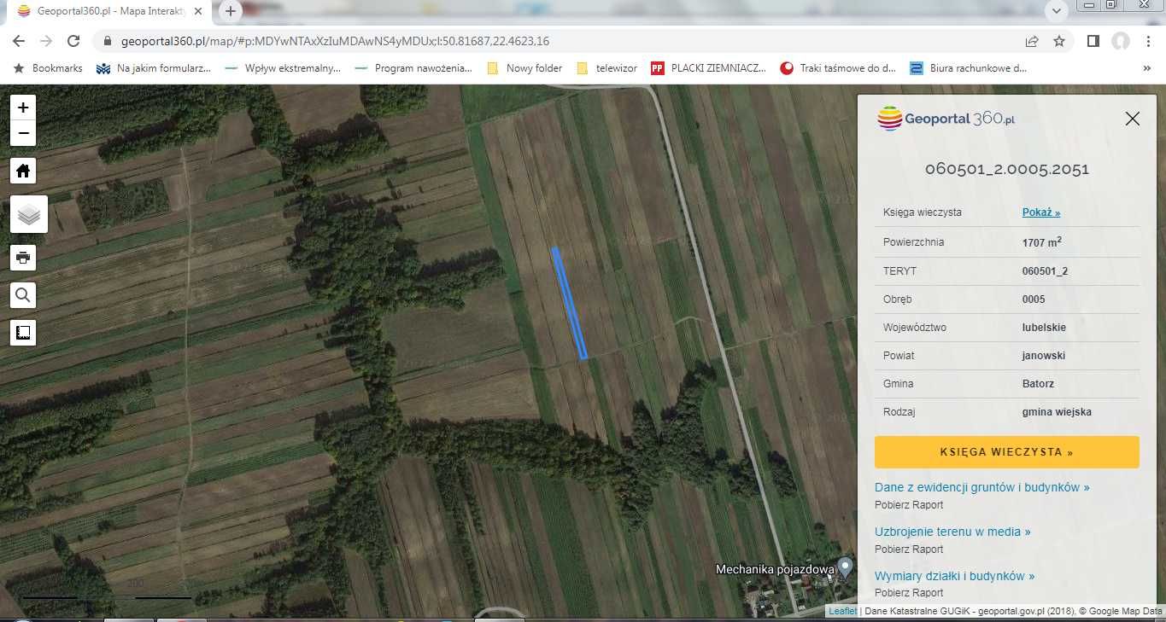Click parcel ID 060501_2.0005.2051 text
The width and height of the screenshot is (1166, 622).
pos(1006,169)
